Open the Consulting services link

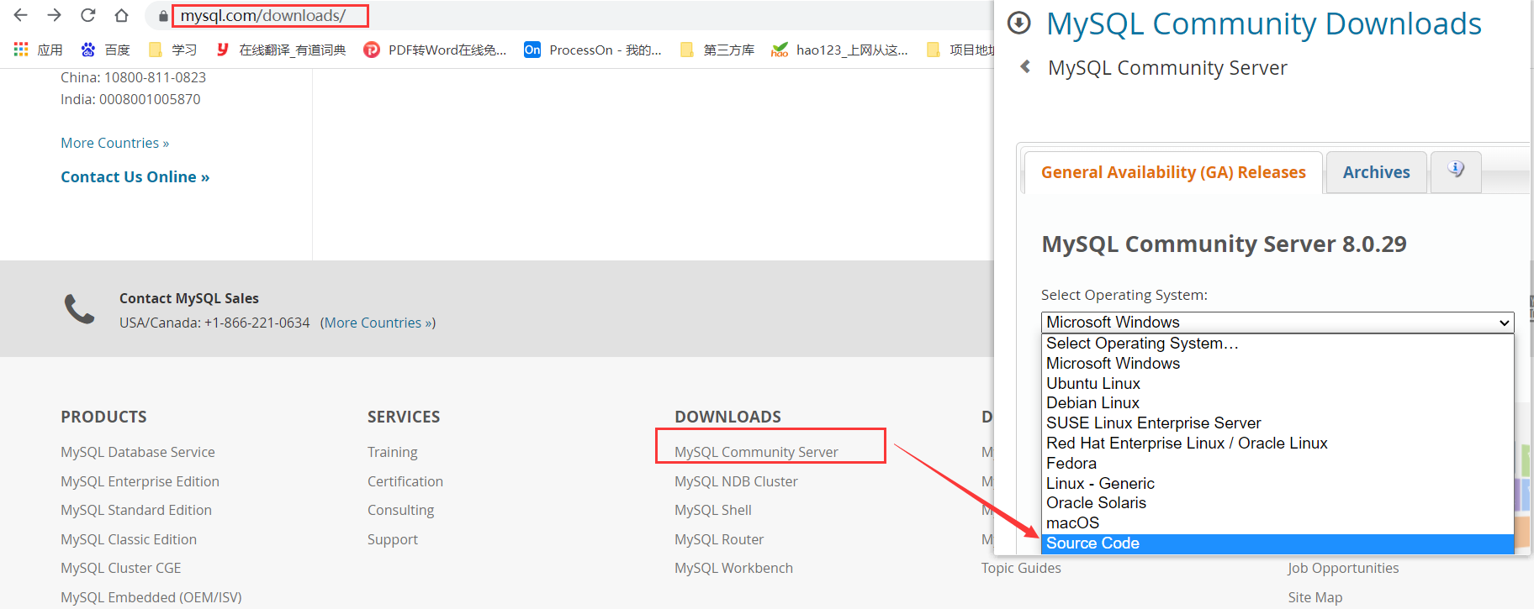click(x=401, y=510)
